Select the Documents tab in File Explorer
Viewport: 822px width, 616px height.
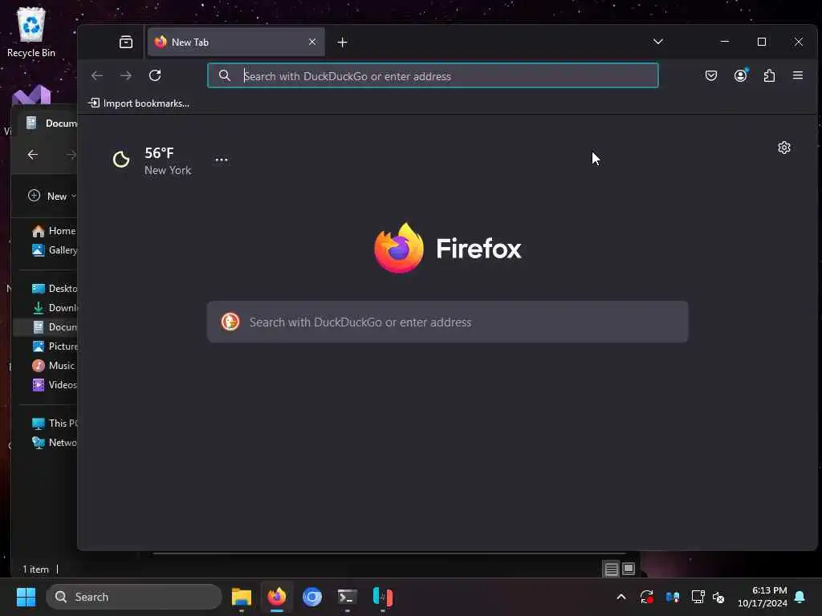51,123
